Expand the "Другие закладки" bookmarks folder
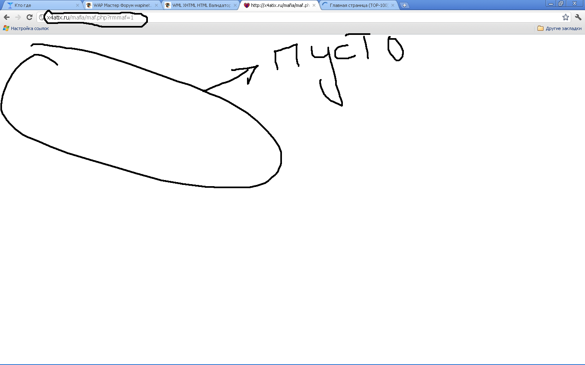585x365 pixels. (x=559, y=28)
